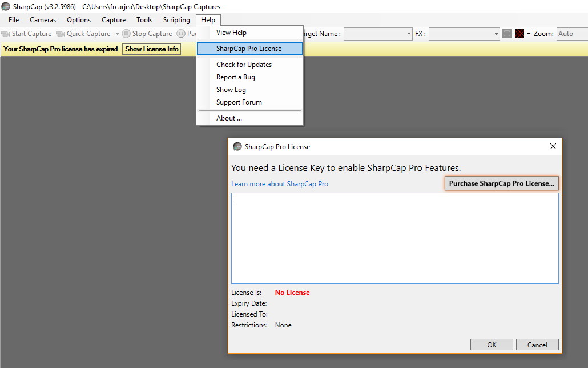
Task: Select View Help from Help menu
Action: click(249, 33)
